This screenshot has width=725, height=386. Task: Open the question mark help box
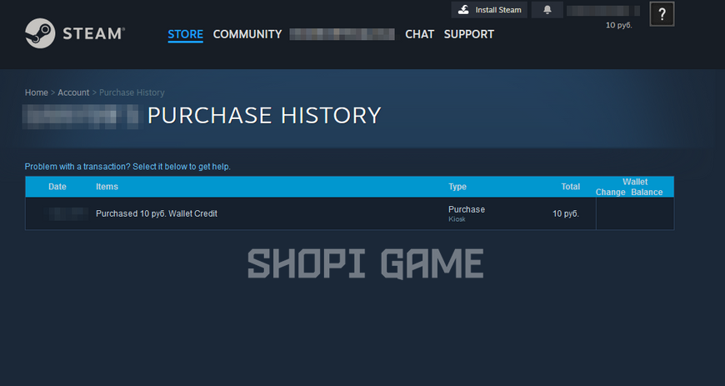(x=662, y=14)
